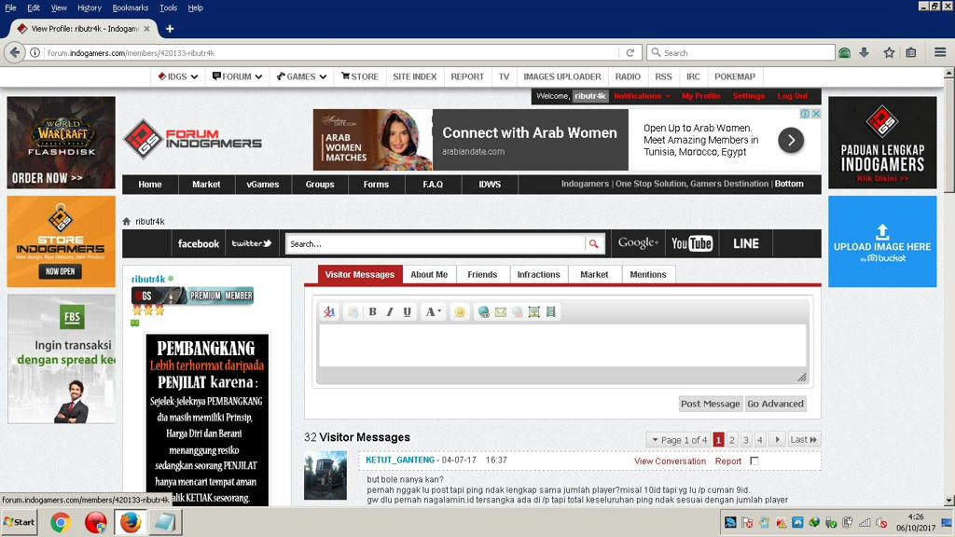The image size is (955, 537).
Task: Click the Log Out link
Action: (x=793, y=96)
